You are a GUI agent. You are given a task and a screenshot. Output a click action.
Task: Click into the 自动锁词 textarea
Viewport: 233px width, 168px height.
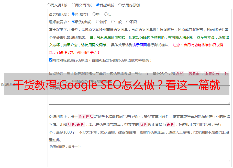pos(140,95)
